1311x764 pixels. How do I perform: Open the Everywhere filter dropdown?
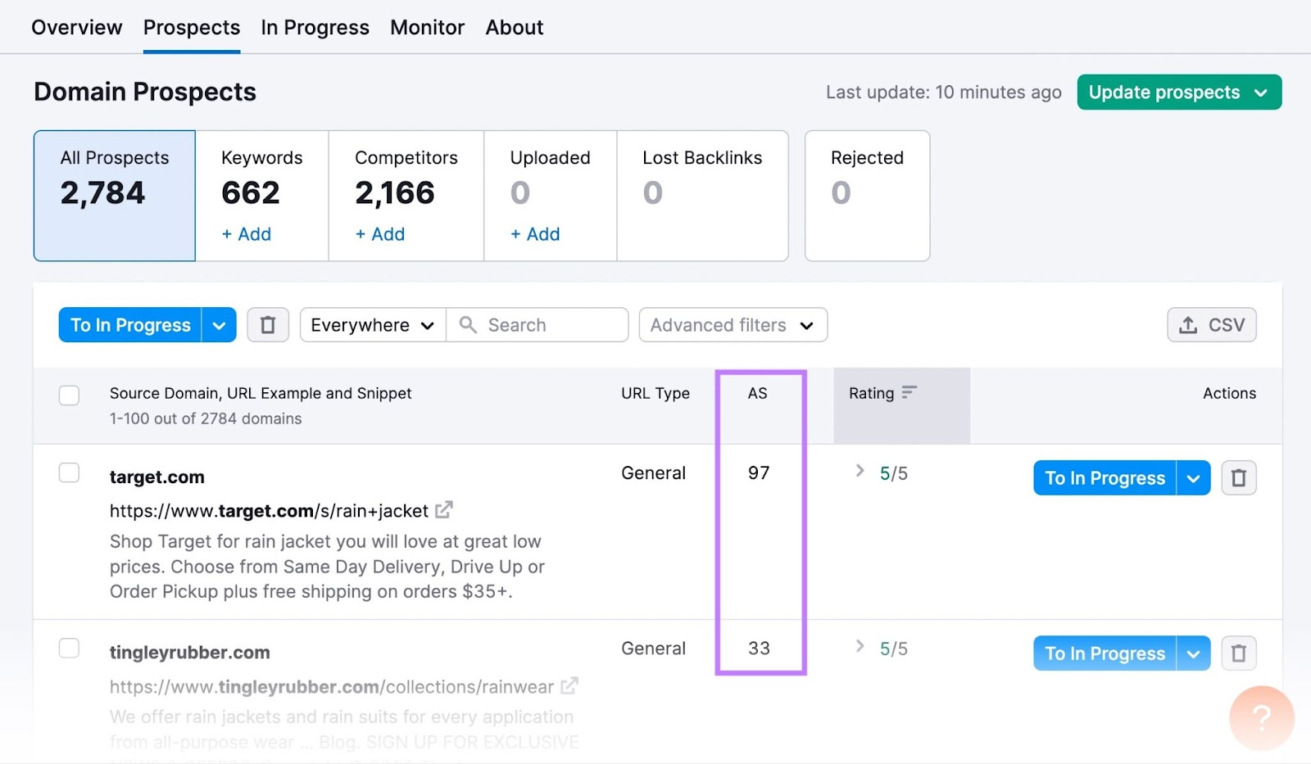pyautogui.click(x=371, y=324)
